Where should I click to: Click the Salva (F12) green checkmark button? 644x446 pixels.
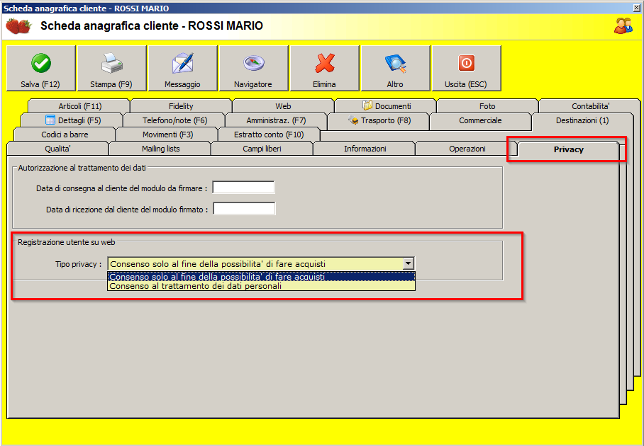pos(40,68)
